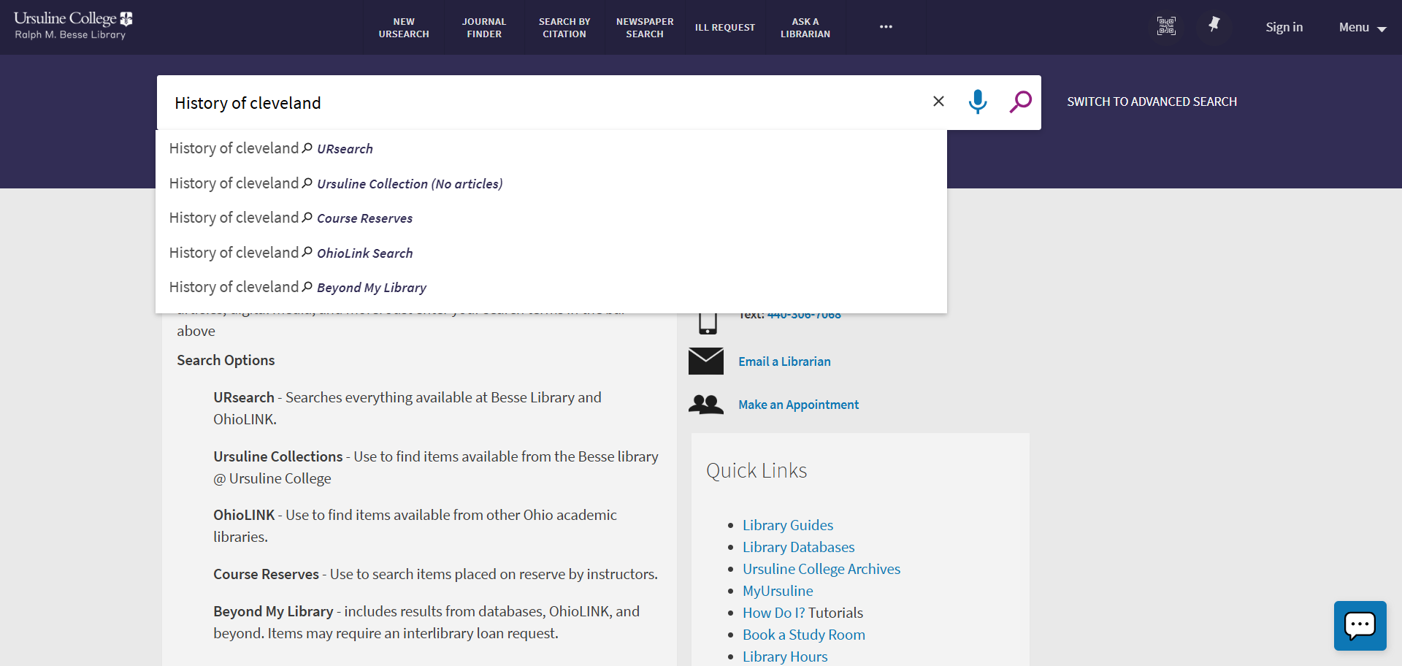Clear the search text with X icon
This screenshot has width=1402, height=666.
[938, 102]
